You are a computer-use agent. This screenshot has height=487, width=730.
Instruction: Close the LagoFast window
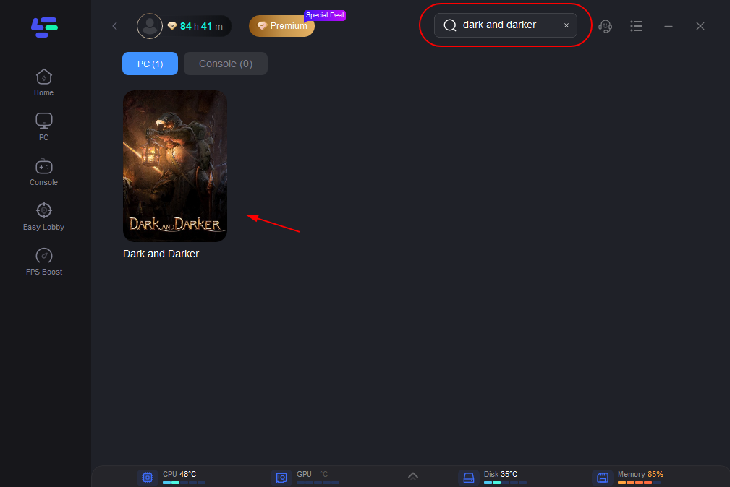pyautogui.click(x=700, y=26)
